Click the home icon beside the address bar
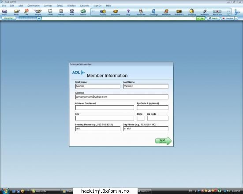 pyautogui.click(x=39, y=18)
